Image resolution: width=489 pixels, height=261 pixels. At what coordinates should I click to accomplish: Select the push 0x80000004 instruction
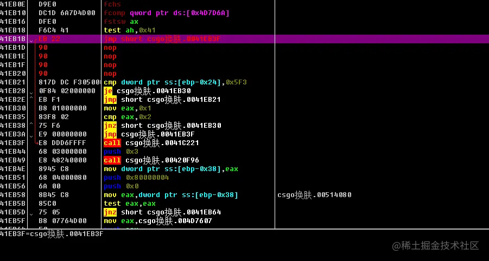click(136, 178)
